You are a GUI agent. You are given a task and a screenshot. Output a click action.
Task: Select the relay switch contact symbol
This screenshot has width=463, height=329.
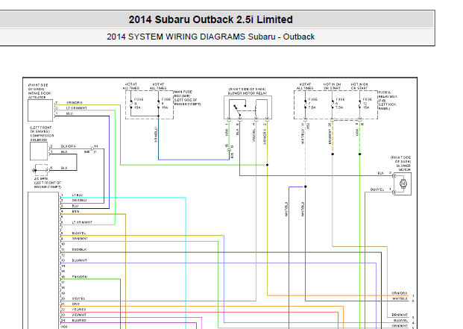point(240,110)
